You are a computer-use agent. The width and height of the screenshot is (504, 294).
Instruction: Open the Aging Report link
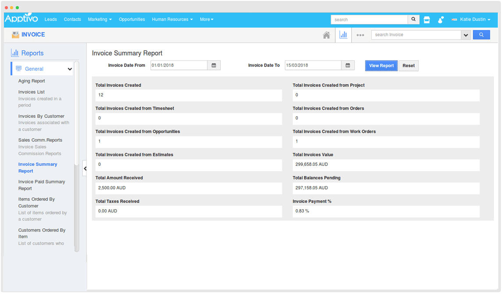click(x=32, y=81)
